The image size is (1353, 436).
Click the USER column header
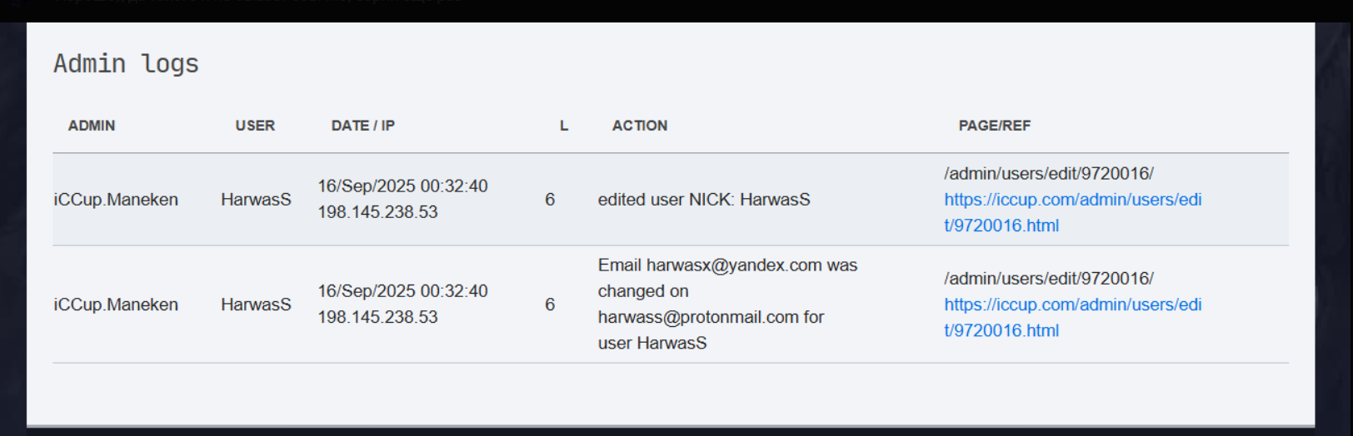255,126
